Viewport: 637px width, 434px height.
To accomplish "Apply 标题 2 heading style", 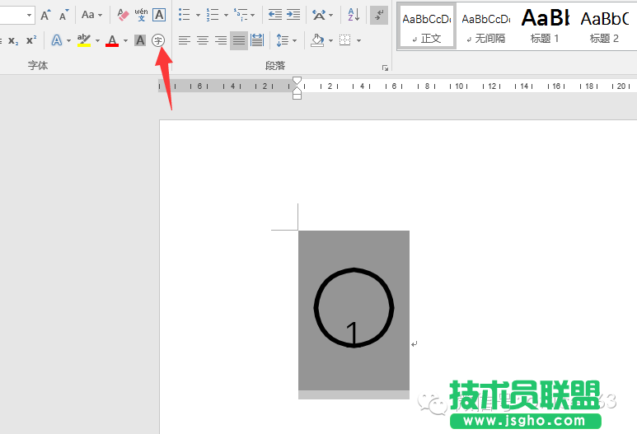I will pyautogui.click(x=604, y=27).
